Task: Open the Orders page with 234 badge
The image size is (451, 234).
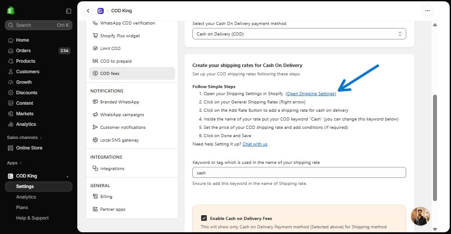Action: tap(39, 50)
